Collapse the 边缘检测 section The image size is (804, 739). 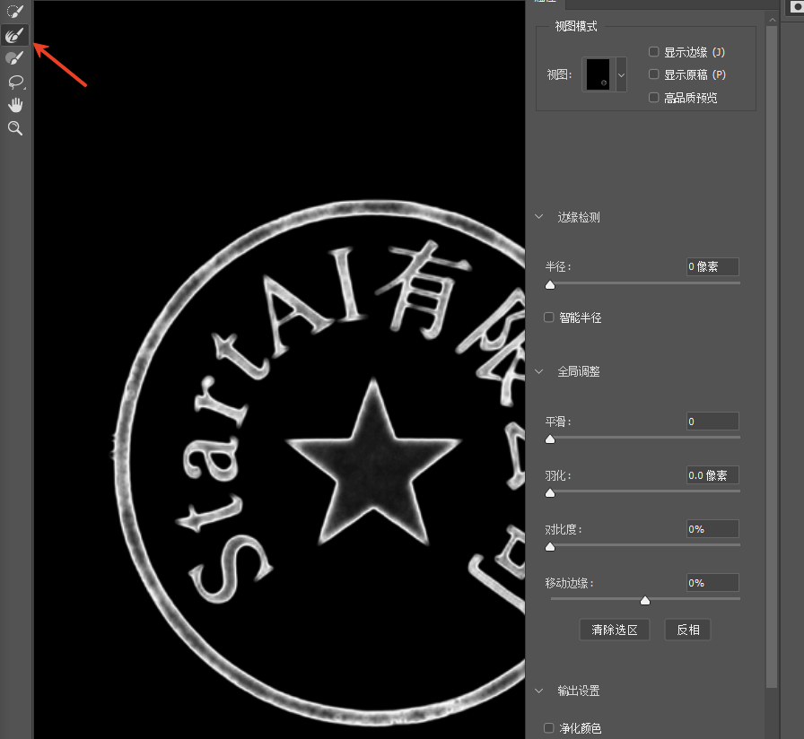coord(539,217)
